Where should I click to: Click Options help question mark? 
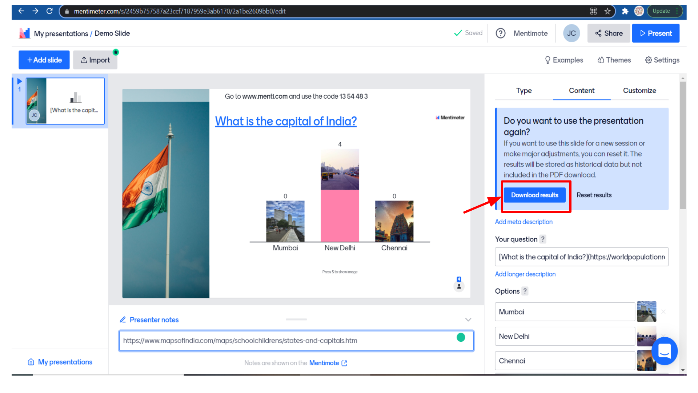(x=525, y=291)
